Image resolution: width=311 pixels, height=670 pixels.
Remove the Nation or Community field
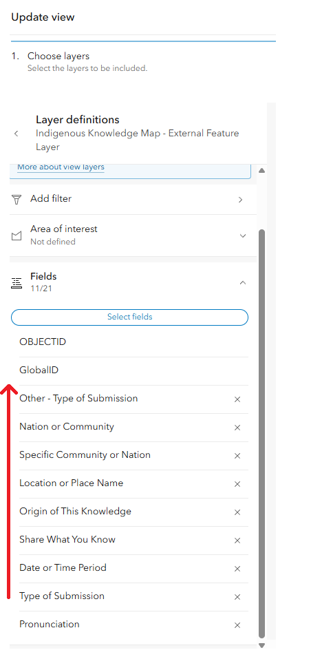coord(237,428)
